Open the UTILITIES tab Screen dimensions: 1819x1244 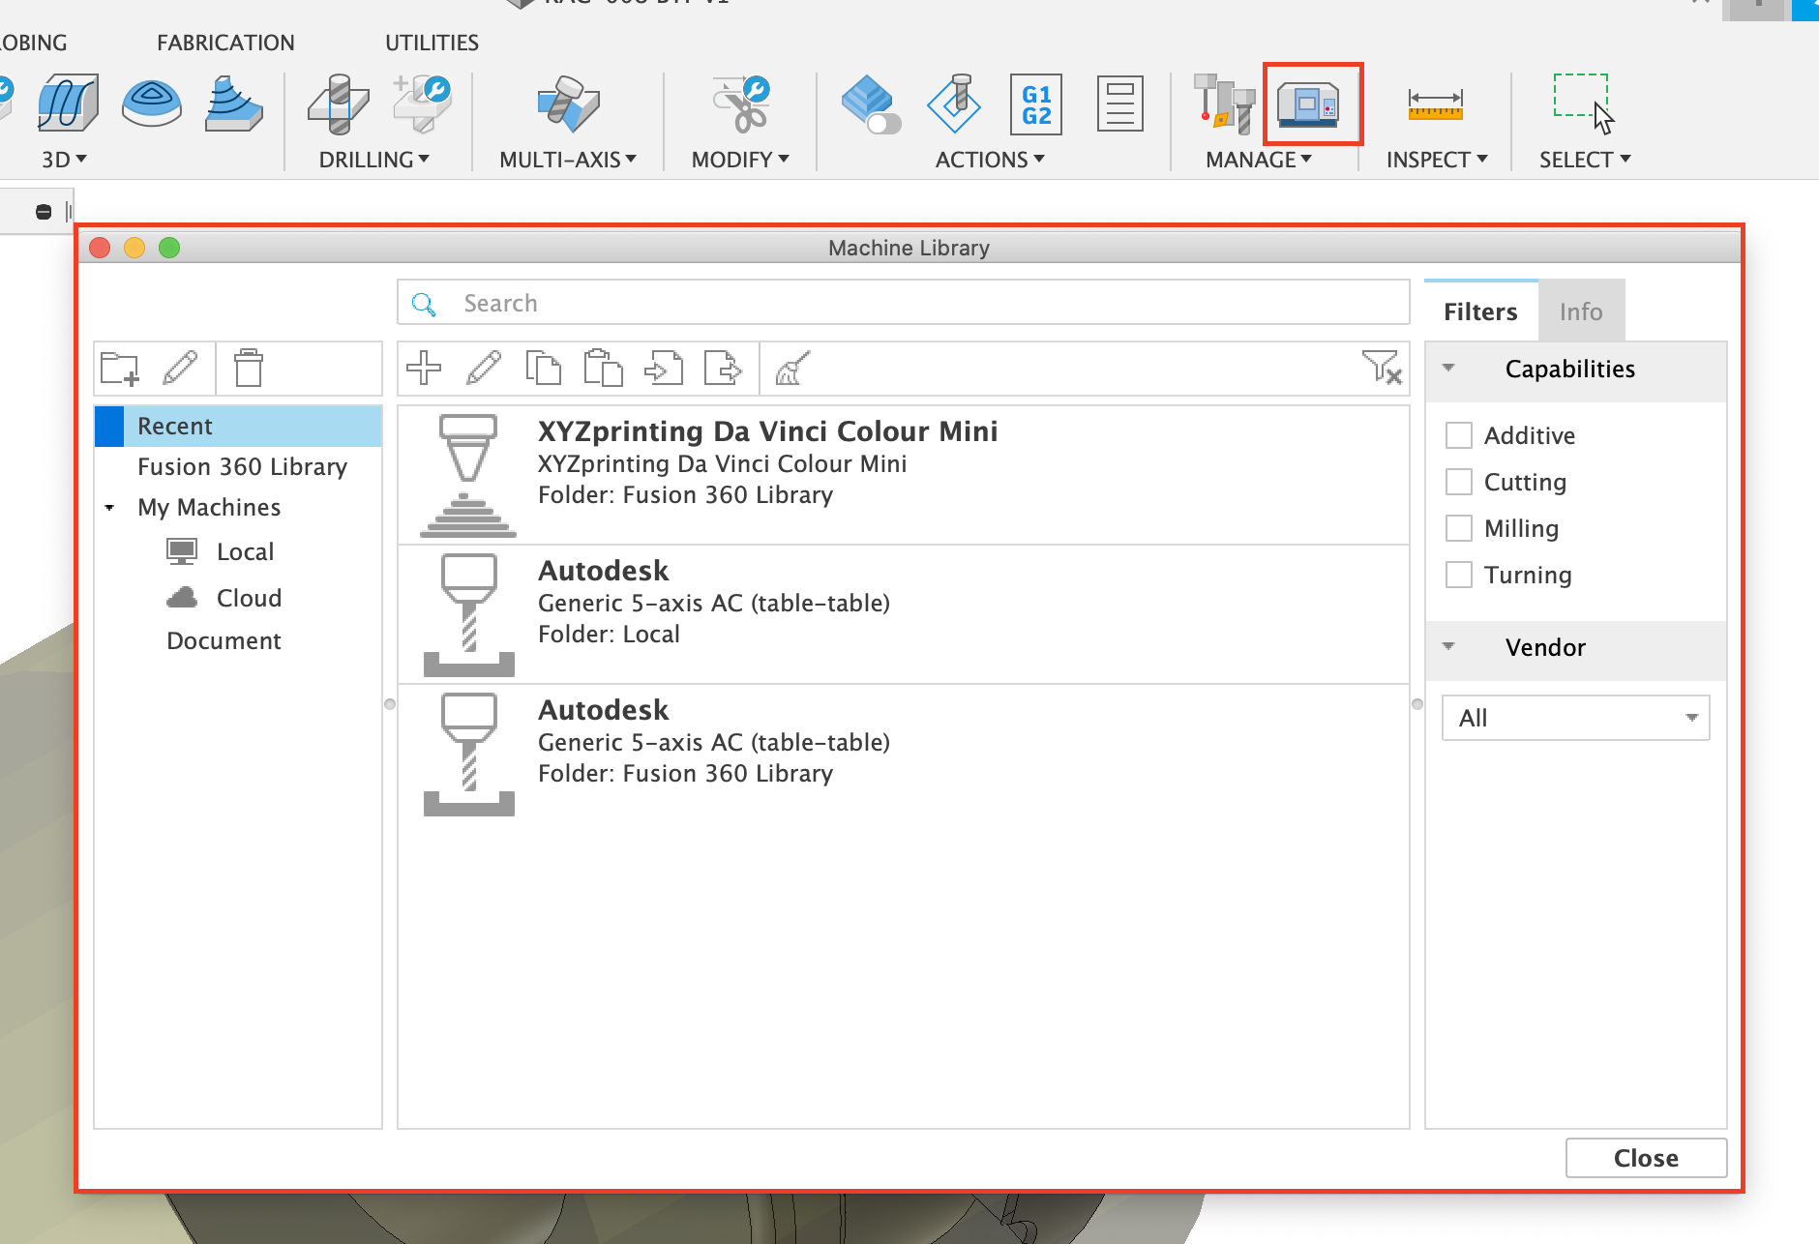click(x=432, y=43)
